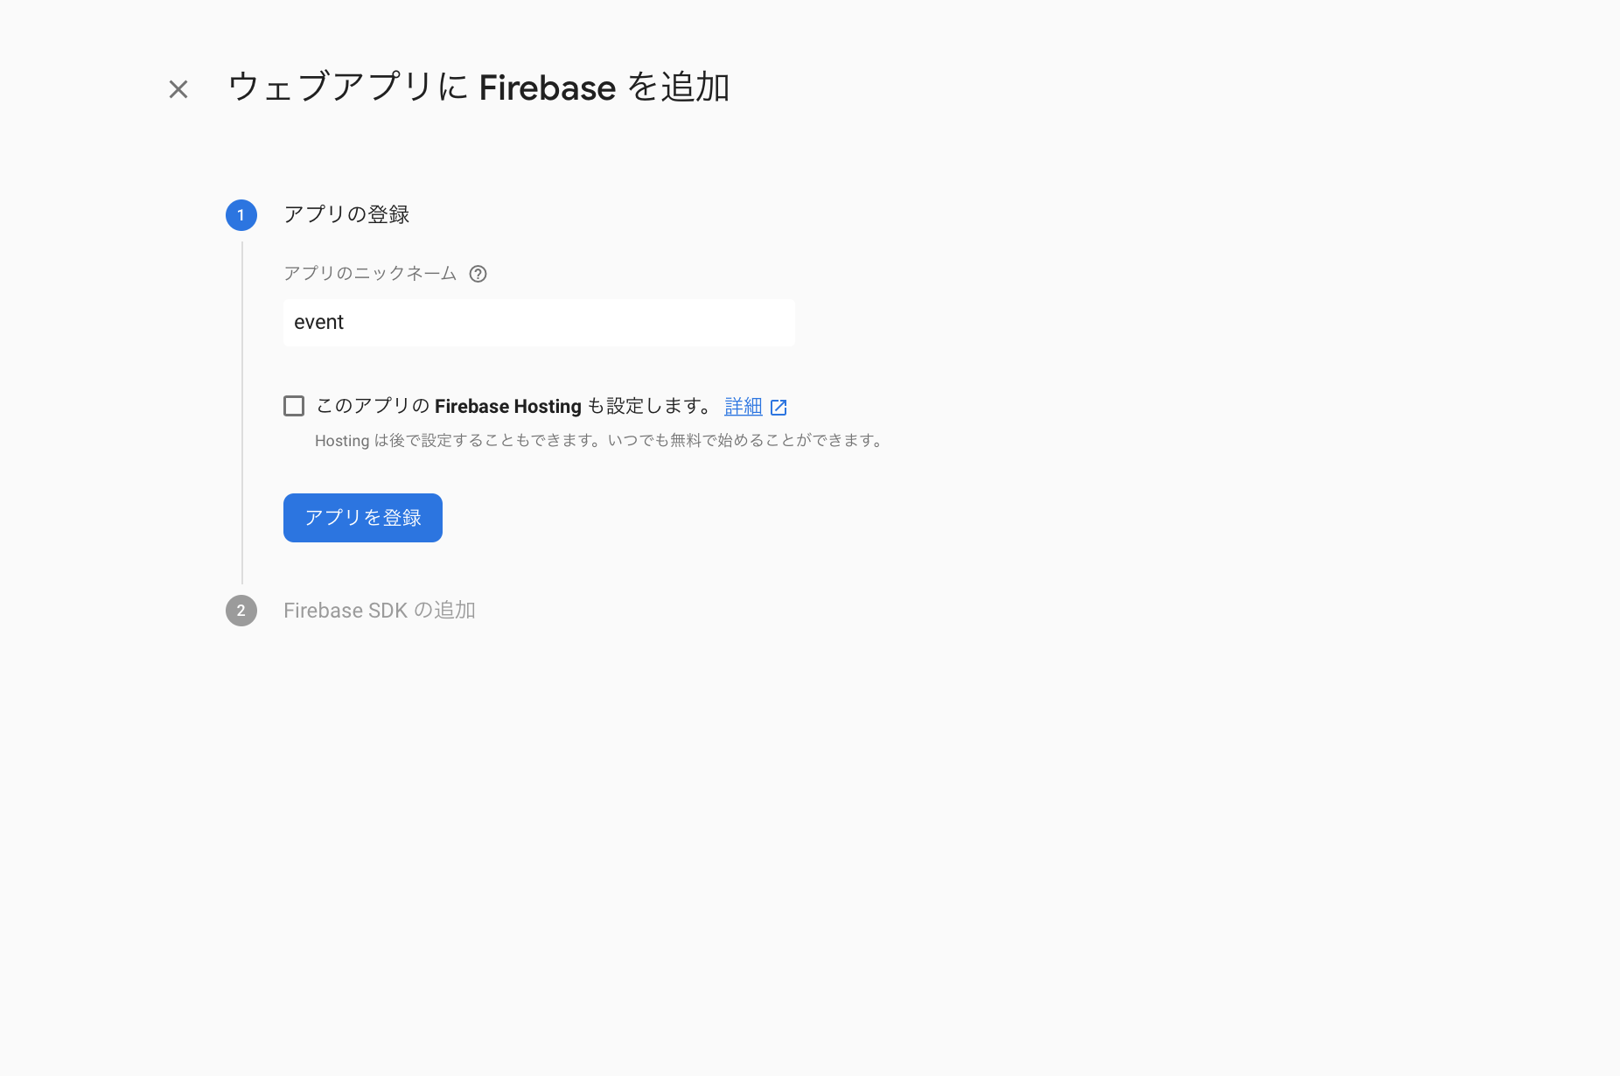This screenshot has height=1076, width=1620.
Task: Enable the Firebase Hosting setup checkbox
Action: coord(294,406)
